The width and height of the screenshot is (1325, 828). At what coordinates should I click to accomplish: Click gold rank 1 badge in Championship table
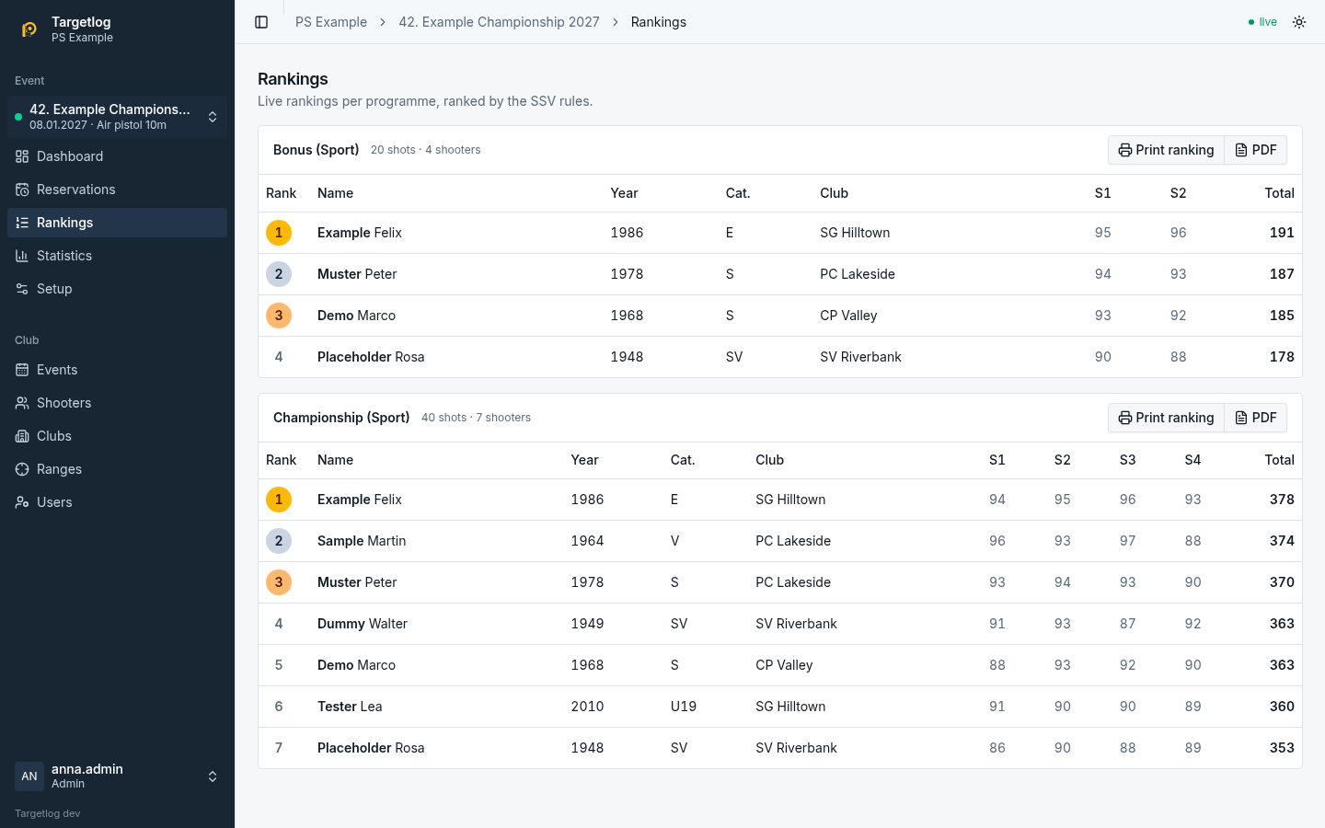pyautogui.click(x=279, y=500)
